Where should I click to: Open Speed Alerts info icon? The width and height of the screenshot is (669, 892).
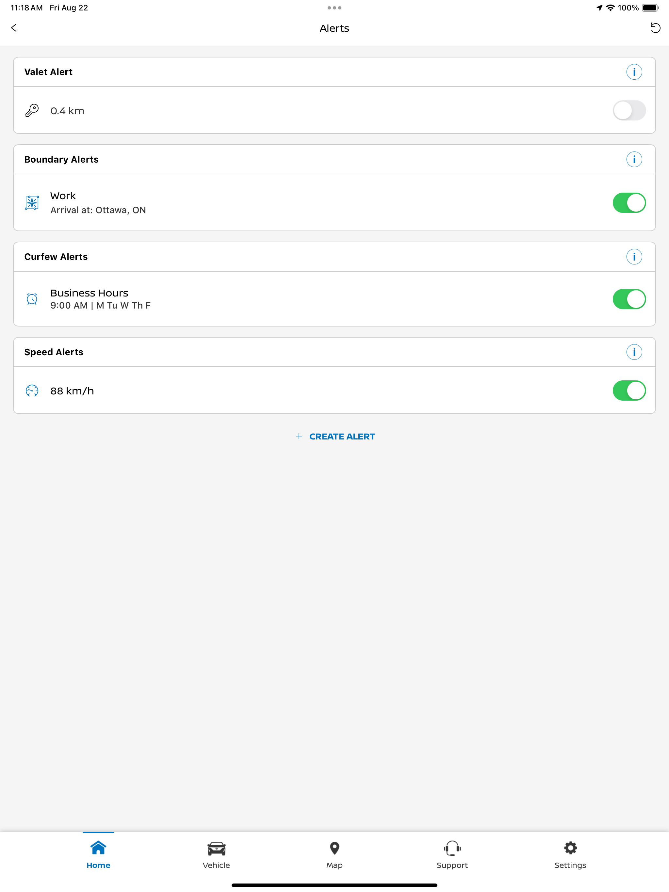click(x=634, y=352)
